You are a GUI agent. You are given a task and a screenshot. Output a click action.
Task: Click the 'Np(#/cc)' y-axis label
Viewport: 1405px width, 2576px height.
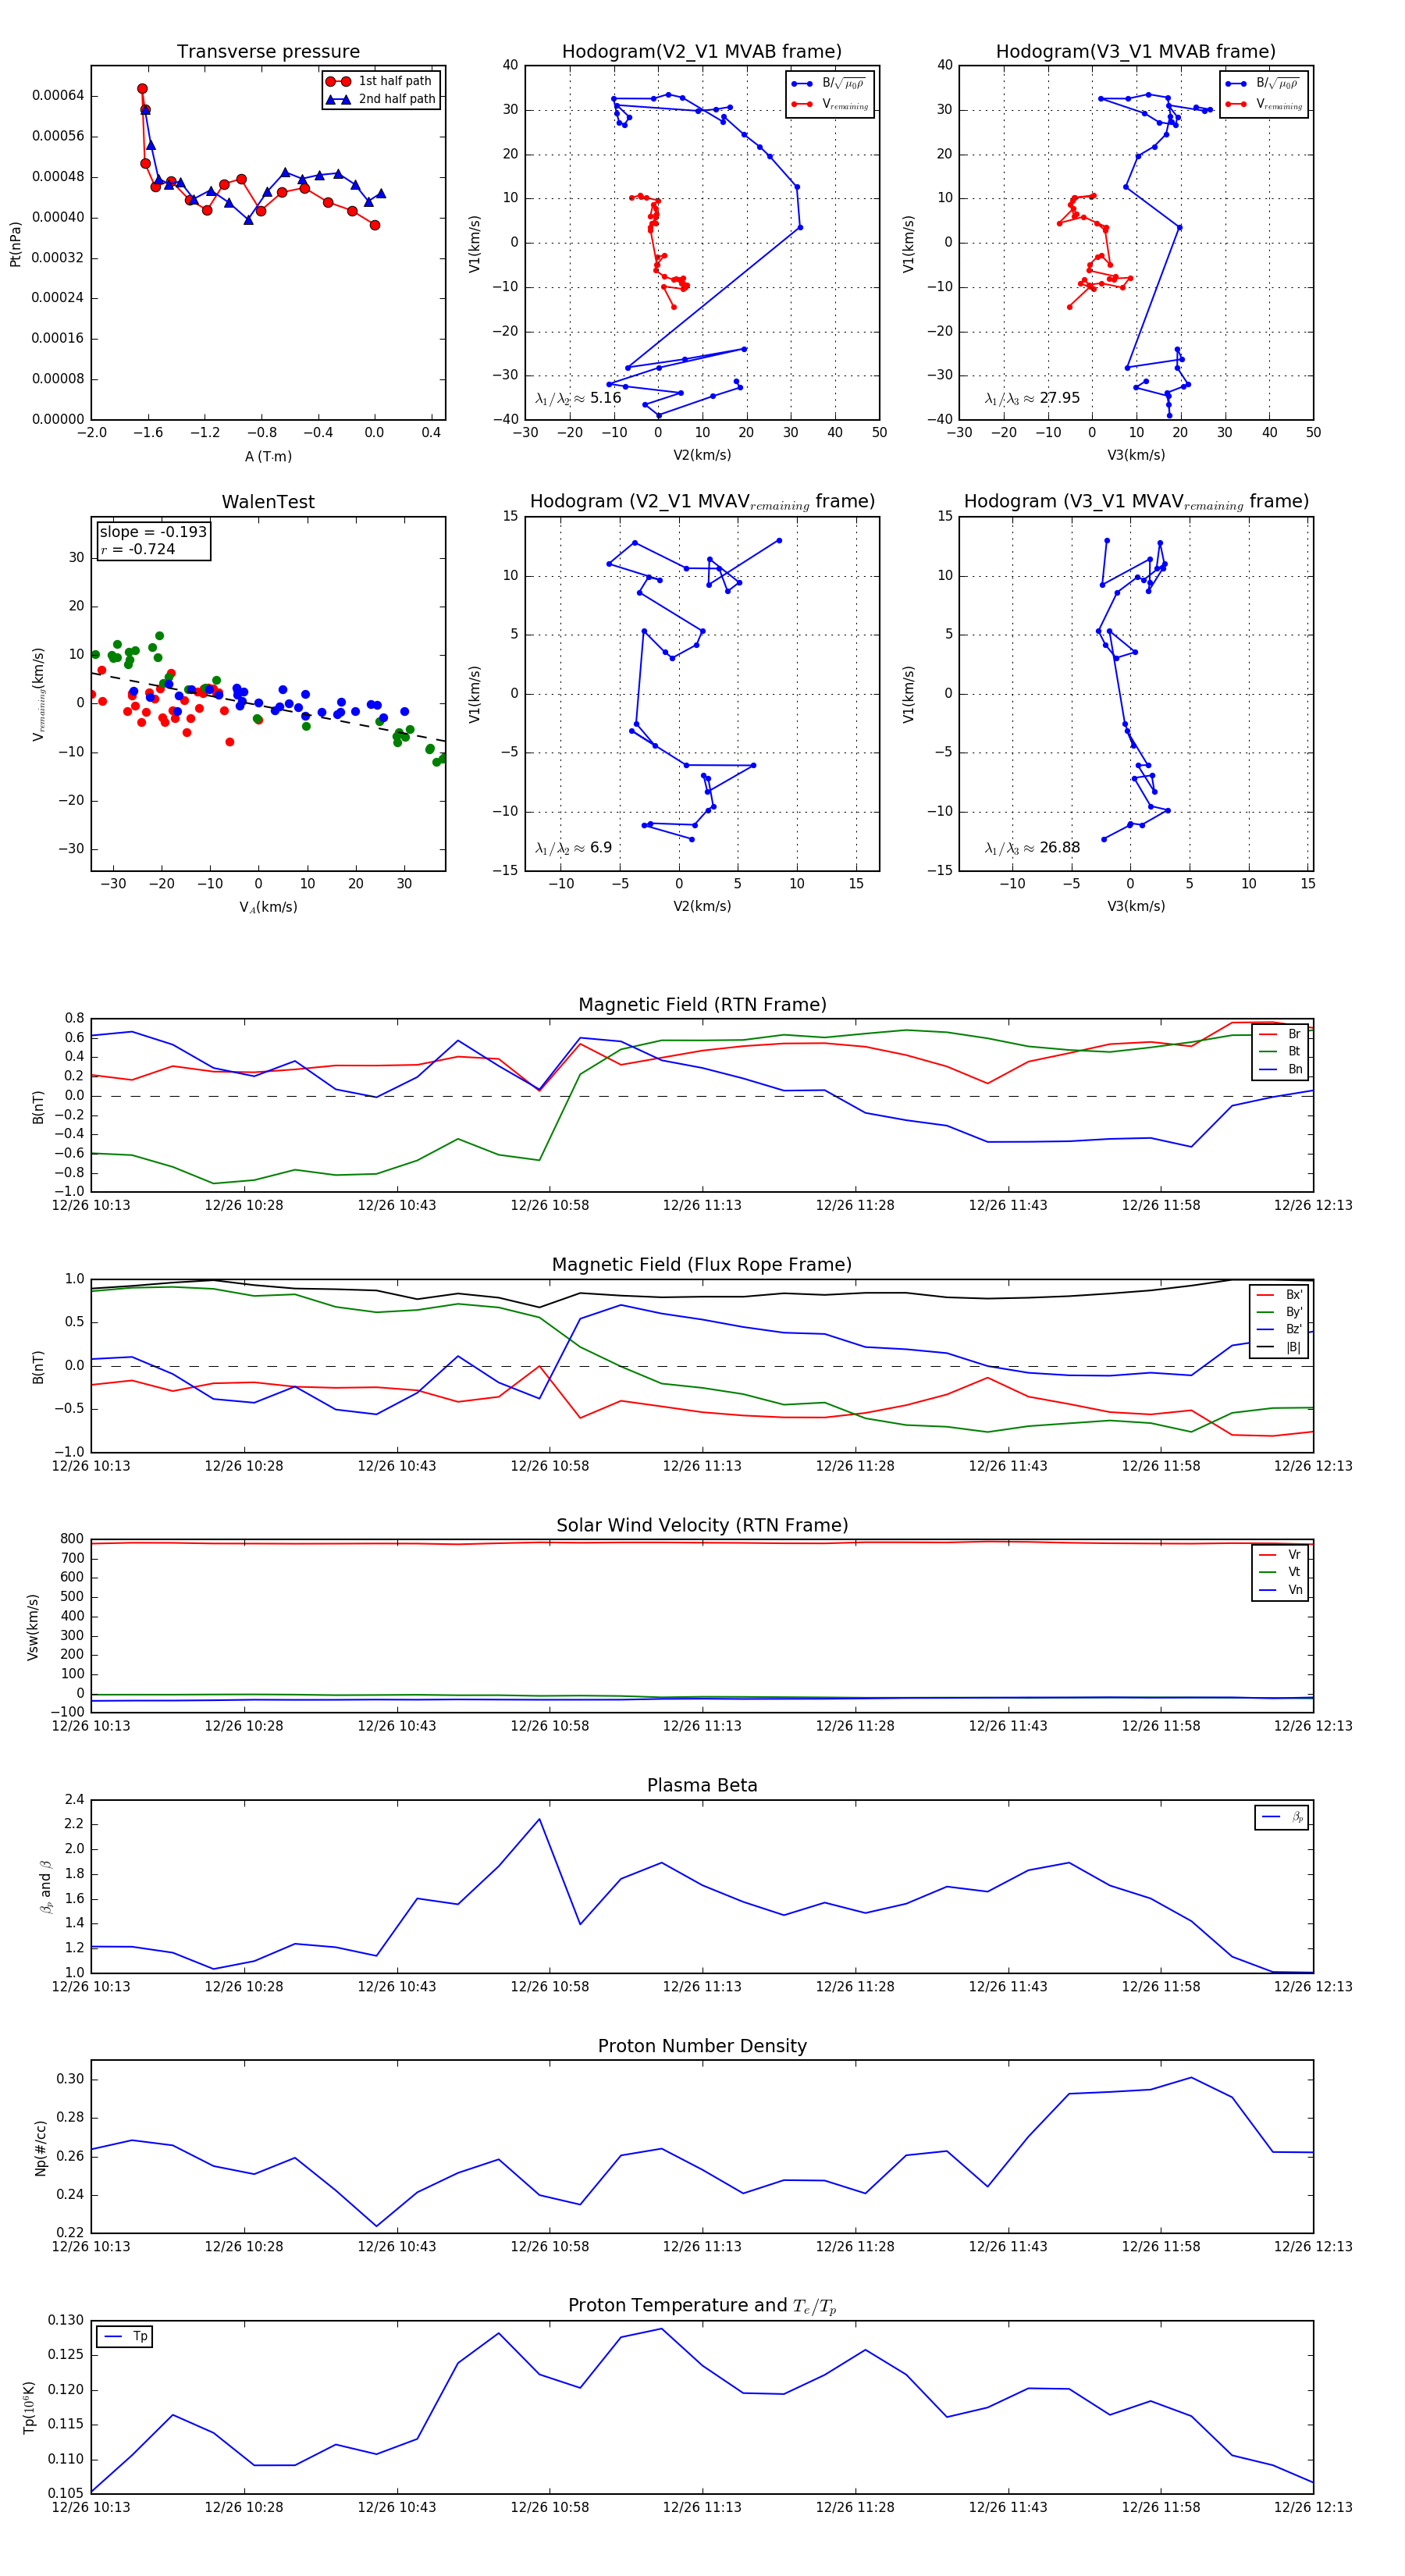point(41,2147)
